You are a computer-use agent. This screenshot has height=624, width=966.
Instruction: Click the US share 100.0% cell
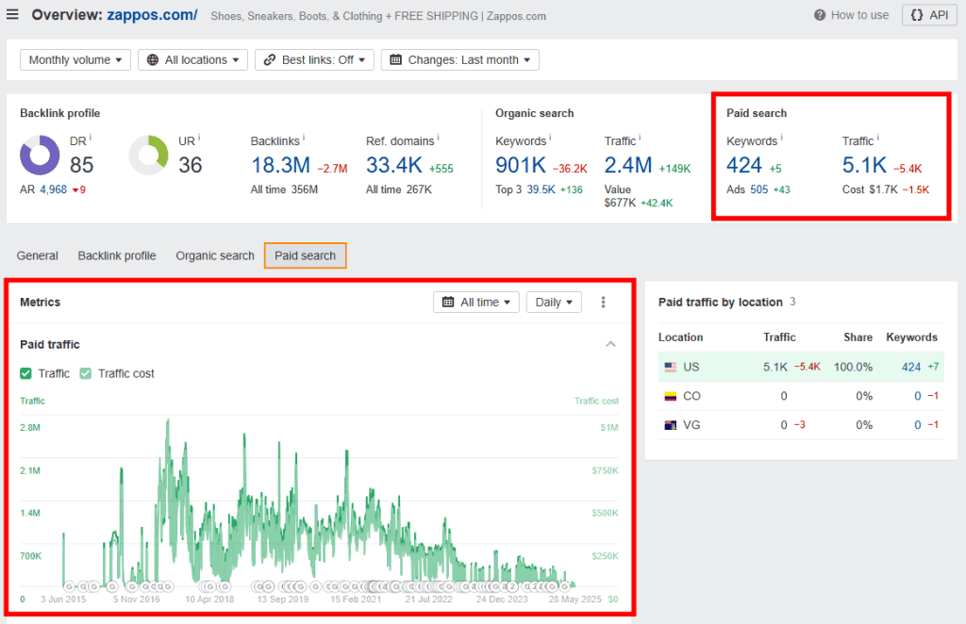853,368
